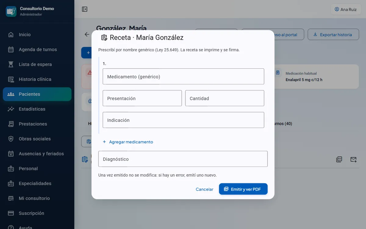Screen dimensions: 366x229
Task: Click the Receta · María González dialog title
Action: point(147,38)
